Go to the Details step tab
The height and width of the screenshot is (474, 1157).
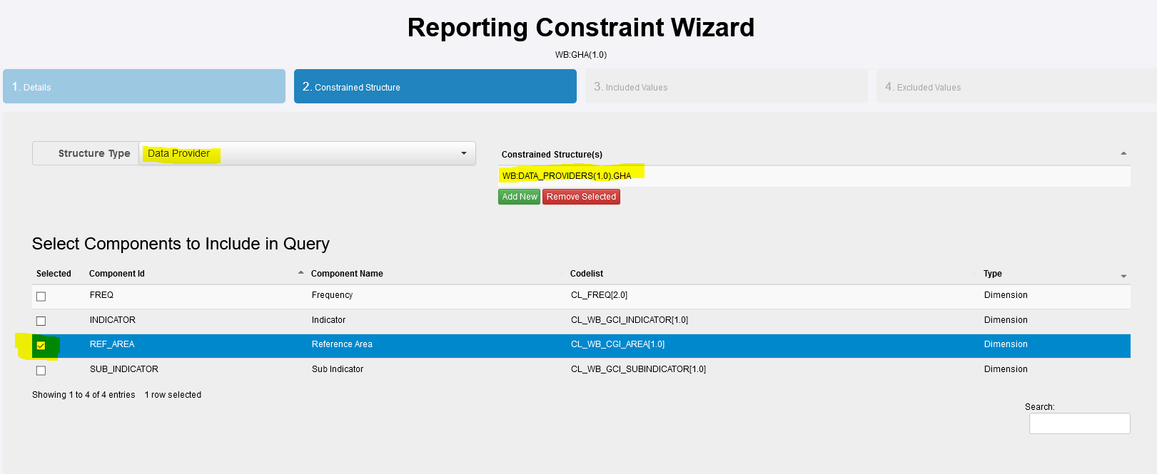tap(144, 87)
